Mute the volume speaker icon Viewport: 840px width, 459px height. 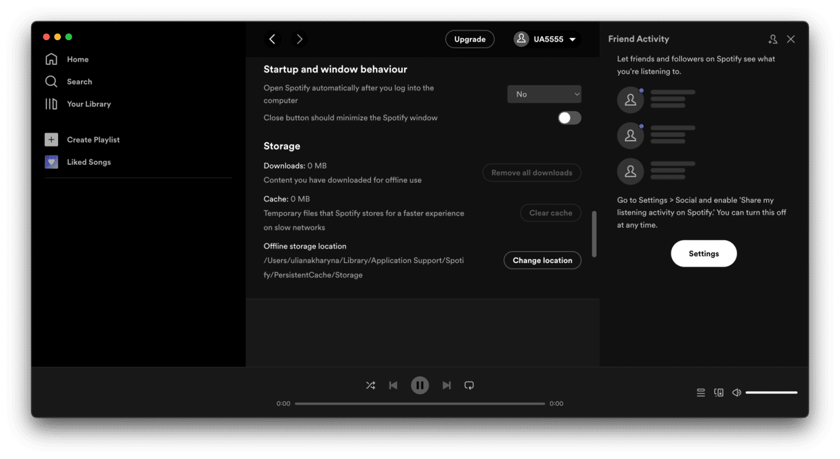pyautogui.click(x=736, y=393)
